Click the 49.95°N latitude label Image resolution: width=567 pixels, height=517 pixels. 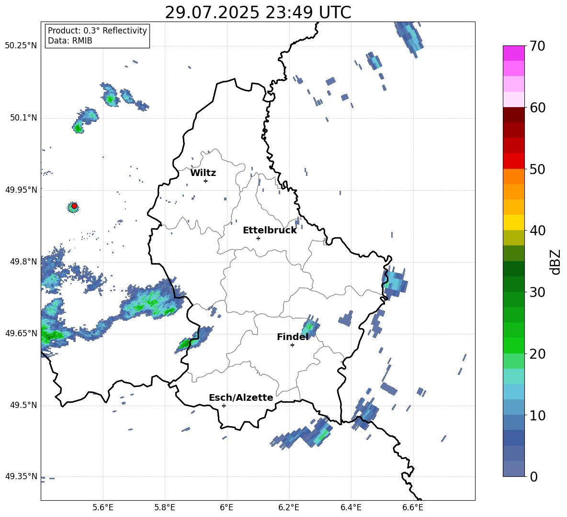(21, 189)
